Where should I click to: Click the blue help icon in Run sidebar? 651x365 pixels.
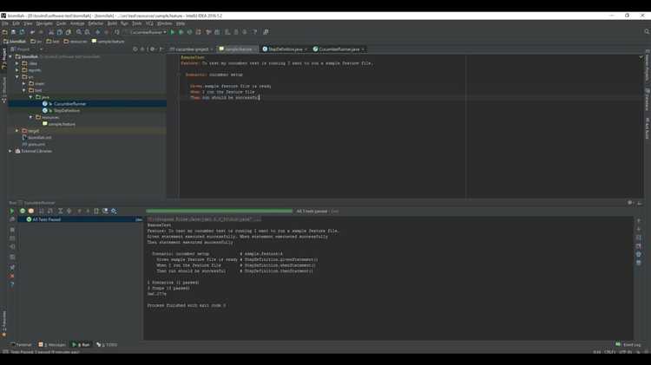pos(12,285)
